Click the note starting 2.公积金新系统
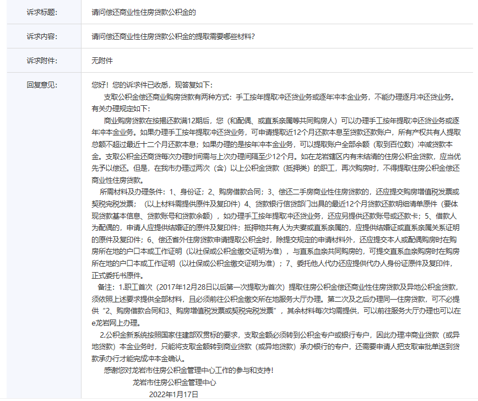This screenshot has width=478, height=401. (275, 335)
